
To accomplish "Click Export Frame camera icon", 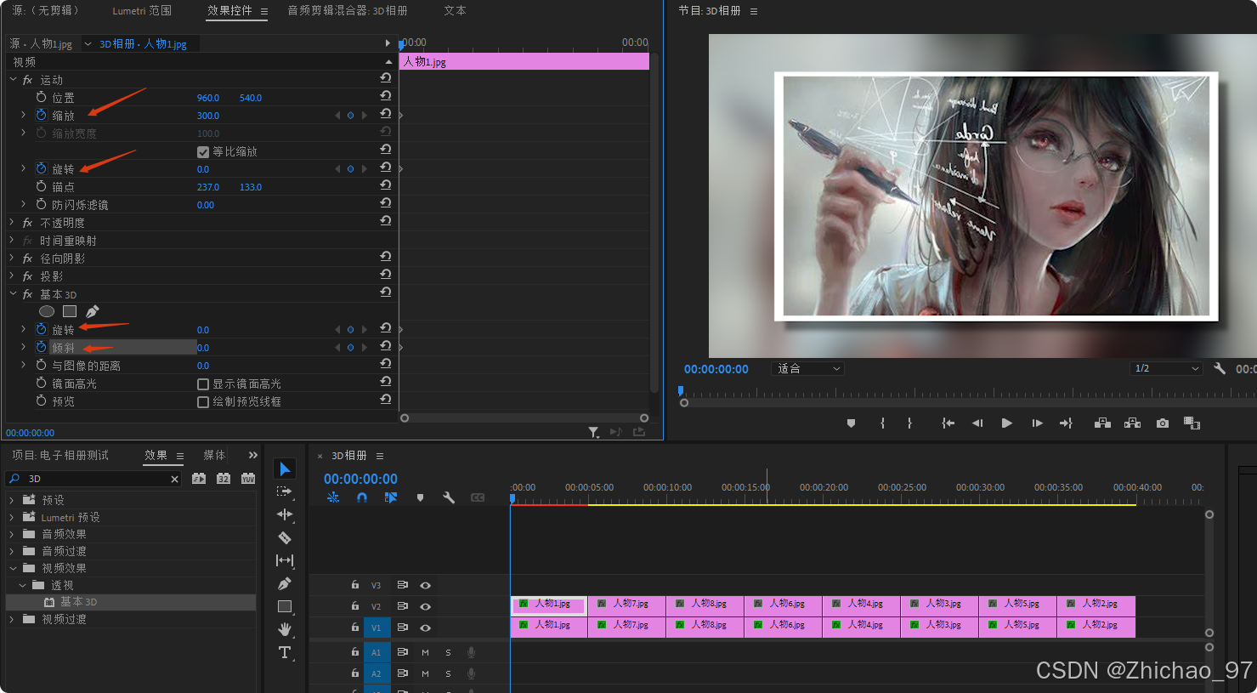I will 1163,423.
